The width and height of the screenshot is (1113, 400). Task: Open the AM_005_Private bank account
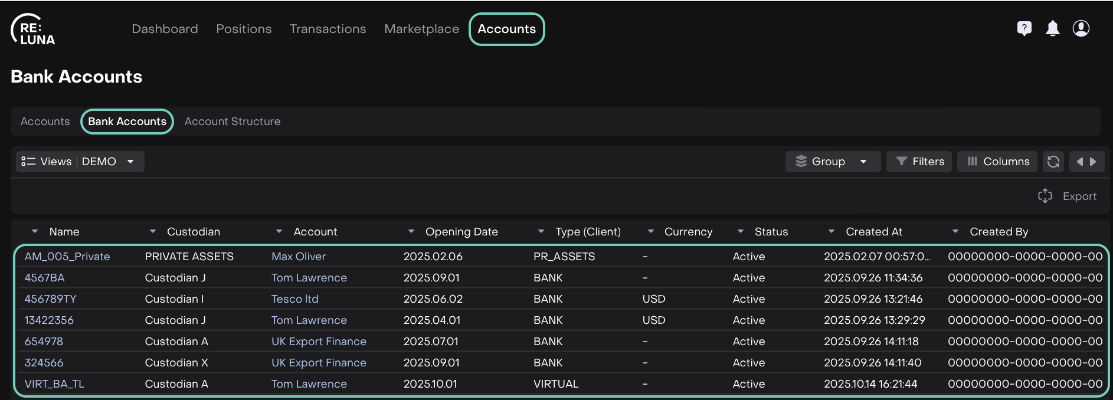(67, 257)
